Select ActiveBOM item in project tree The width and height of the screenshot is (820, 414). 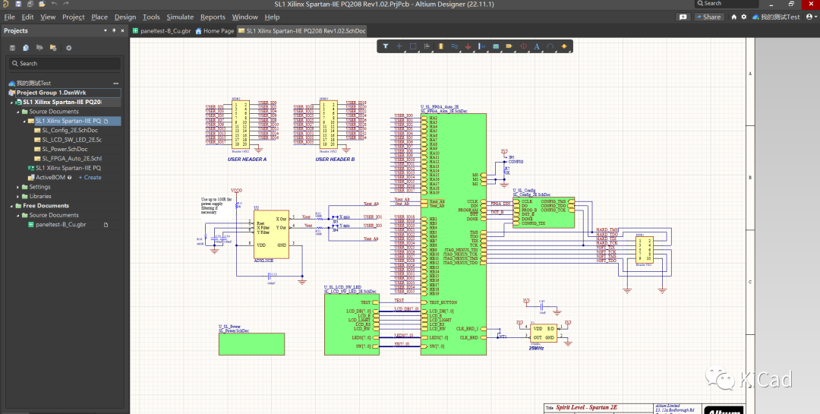pyautogui.click(x=49, y=178)
